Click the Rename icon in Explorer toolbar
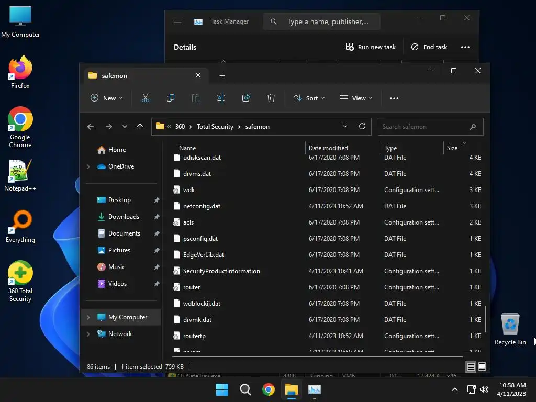The width and height of the screenshot is (536, 402). tap(221, 98)
